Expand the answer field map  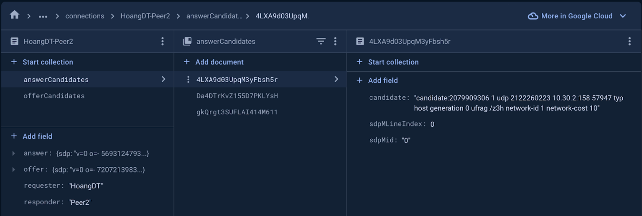coord(14,153)
